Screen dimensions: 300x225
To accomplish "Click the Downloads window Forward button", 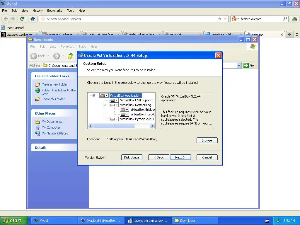I will point(57,56).
